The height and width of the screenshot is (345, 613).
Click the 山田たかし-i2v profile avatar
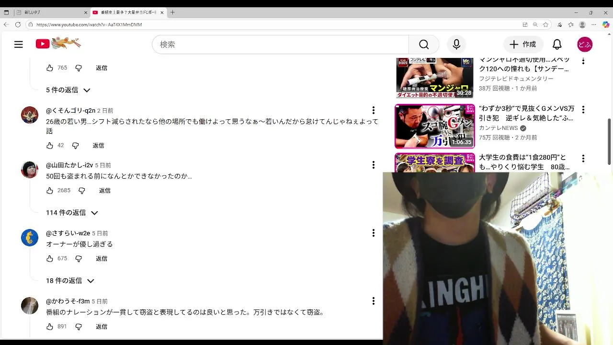(x=30, y=170)
